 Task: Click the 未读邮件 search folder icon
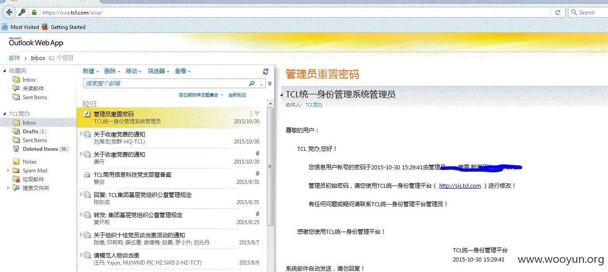point(16,89)
